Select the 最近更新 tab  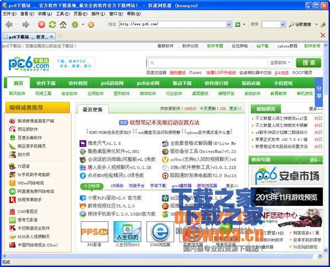click(92, 109)
